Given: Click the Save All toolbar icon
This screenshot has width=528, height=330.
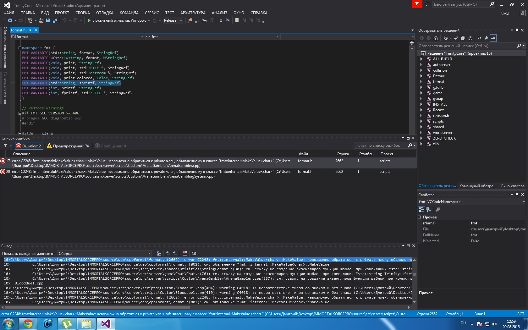Looking at the screenshot, I should tap(55, 20).
